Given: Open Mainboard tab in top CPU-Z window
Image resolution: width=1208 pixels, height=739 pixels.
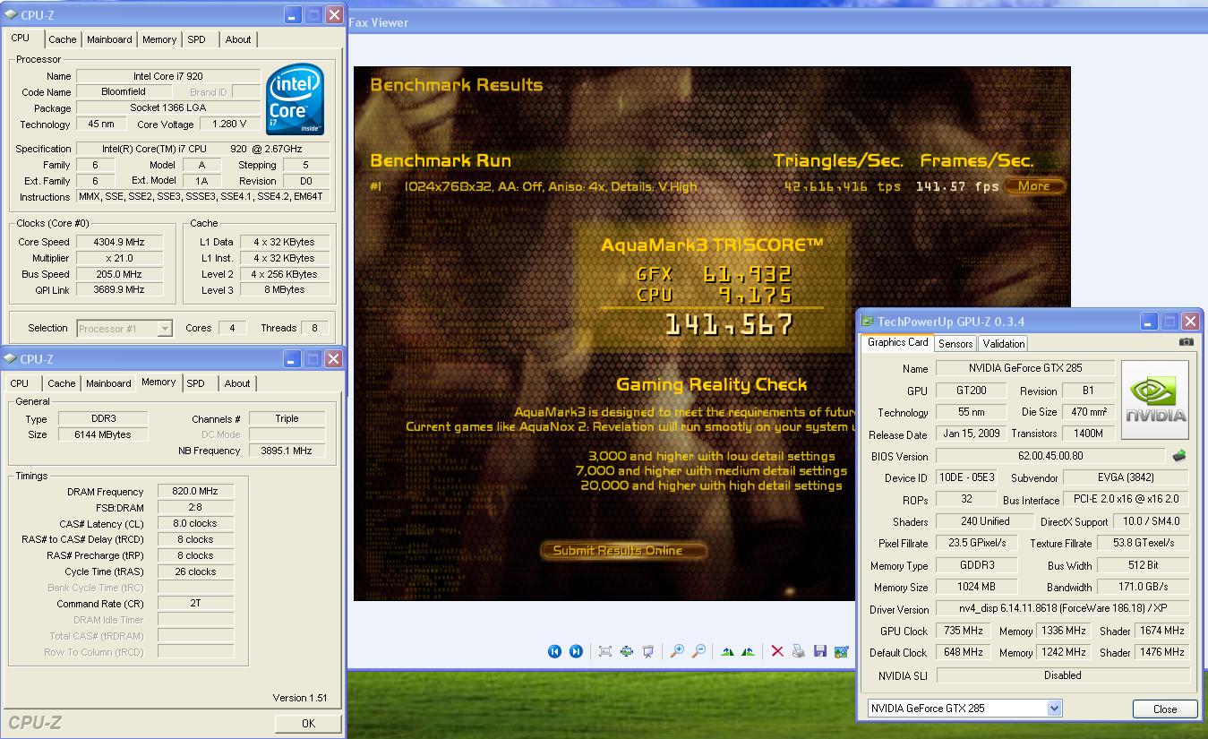Looking at the screenshot, I should click(109, 39).
